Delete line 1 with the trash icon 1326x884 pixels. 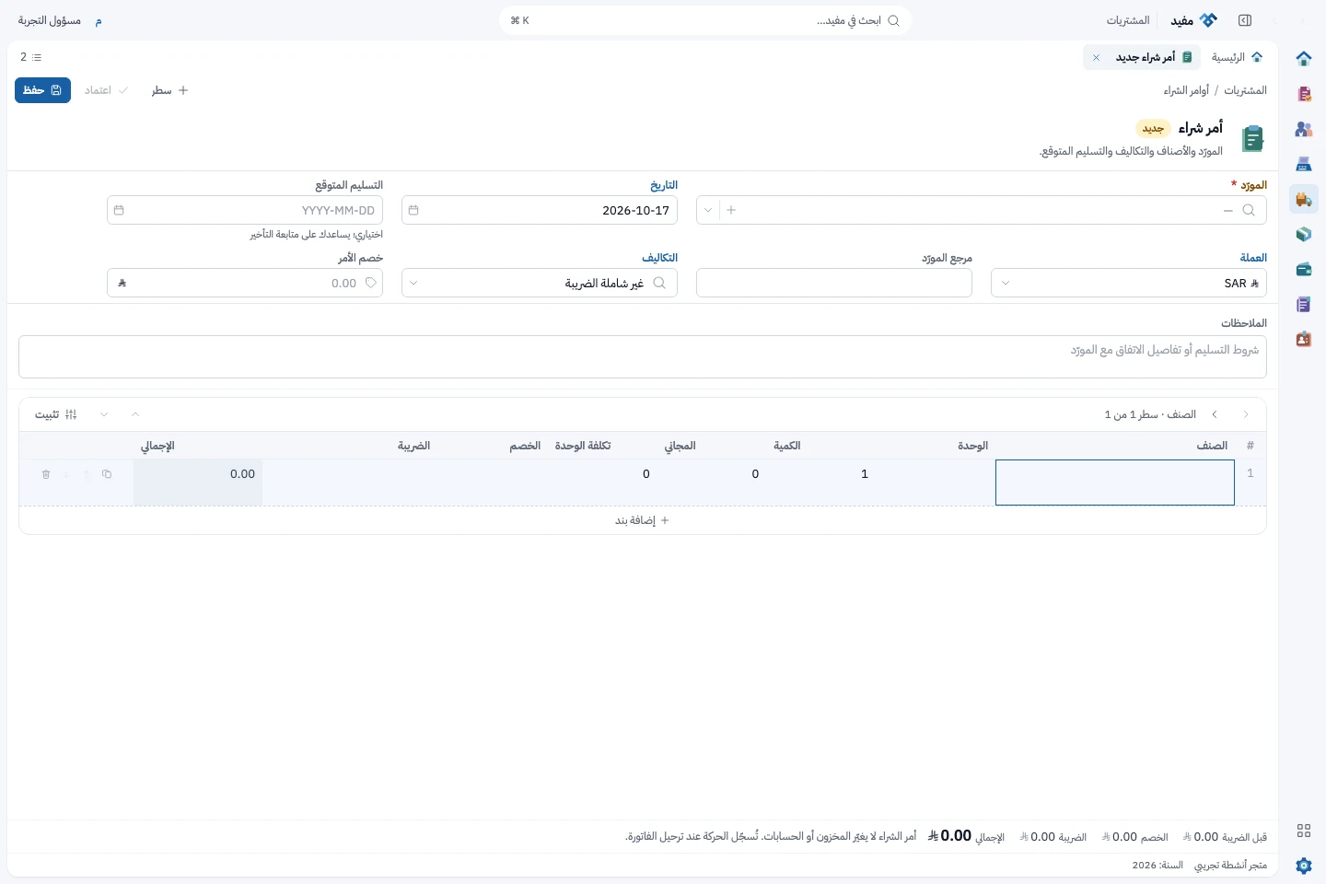click(46, 474)
